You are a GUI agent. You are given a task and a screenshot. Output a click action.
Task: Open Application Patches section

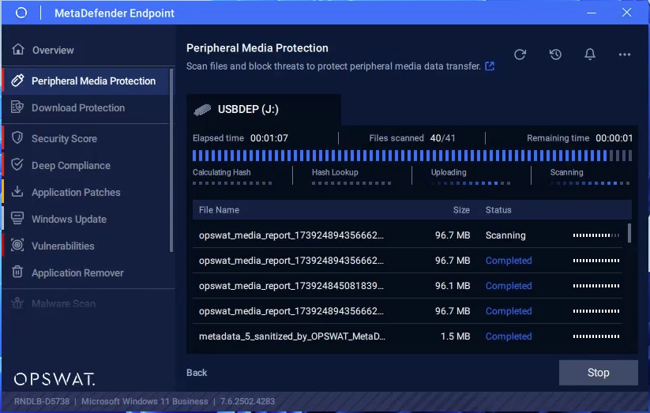[76, 193]
